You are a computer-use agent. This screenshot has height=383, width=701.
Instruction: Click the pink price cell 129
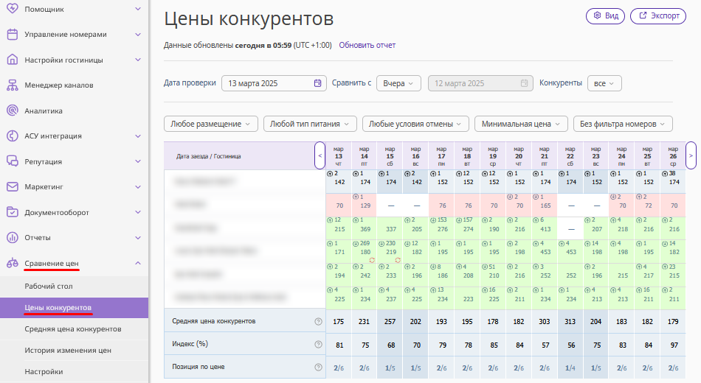(x=365, y=205)
